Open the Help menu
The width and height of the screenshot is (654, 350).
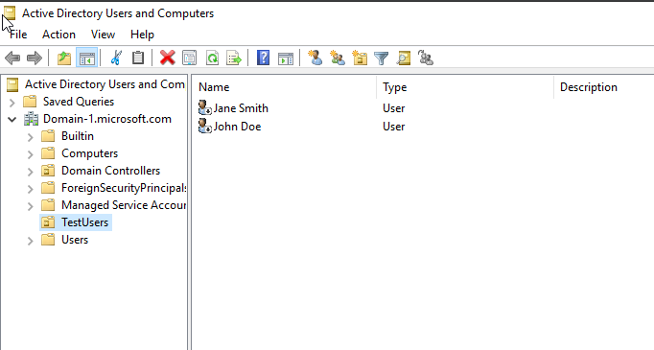tap(142, 35)
